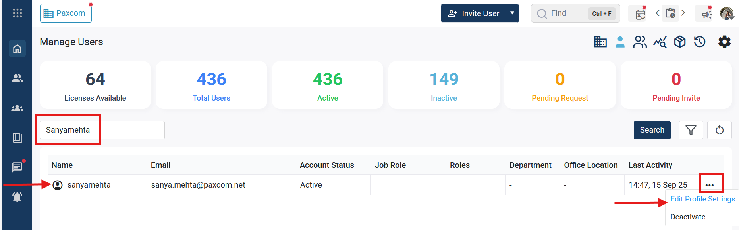Select Edit Profile Settings option

click(x=702, y=199)
